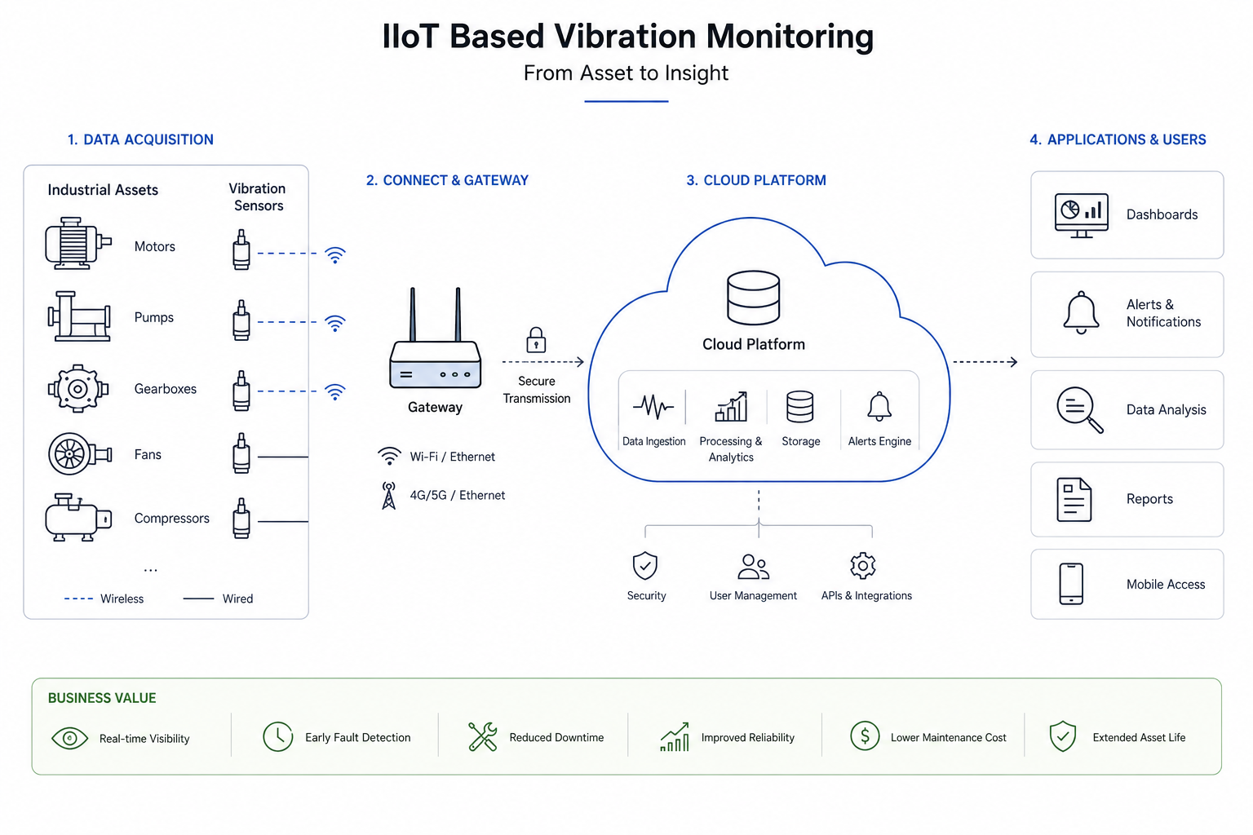Click the vibration sensor beside Gearboxes

coord(241,391)
